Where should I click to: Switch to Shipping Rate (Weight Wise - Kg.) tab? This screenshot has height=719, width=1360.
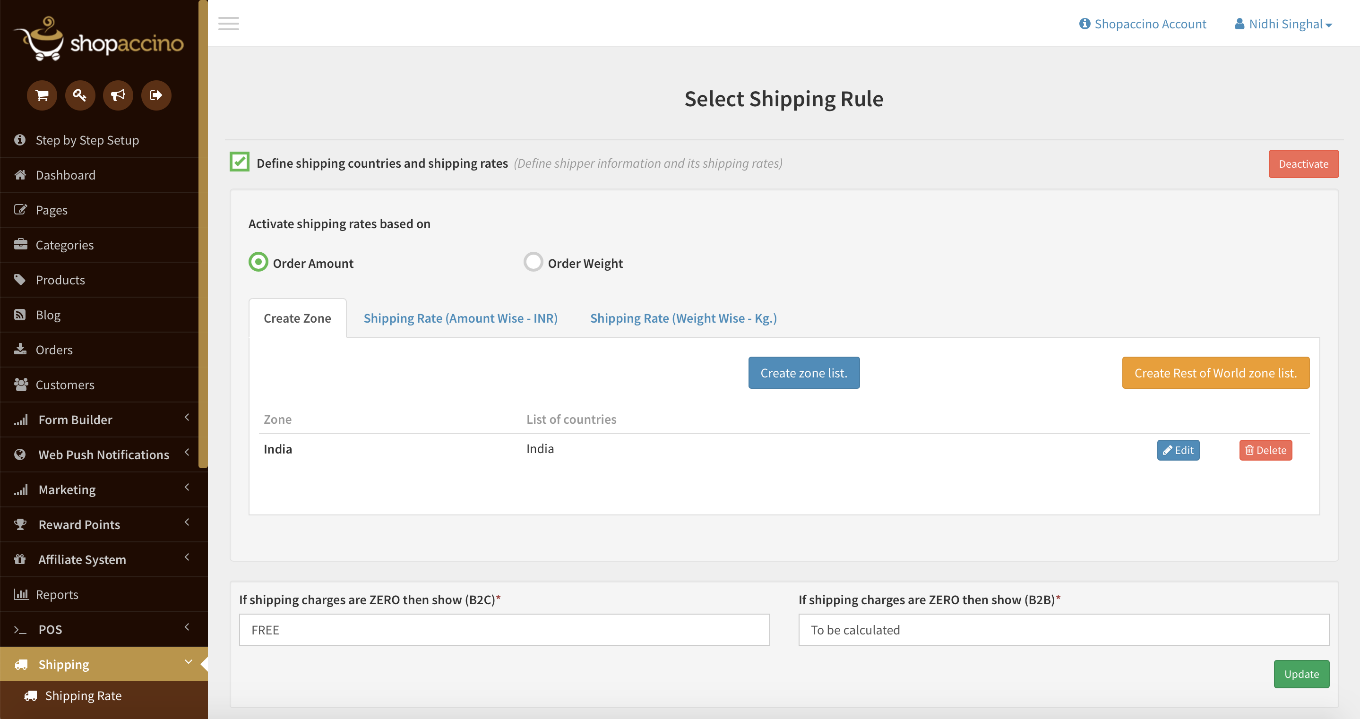683,318
